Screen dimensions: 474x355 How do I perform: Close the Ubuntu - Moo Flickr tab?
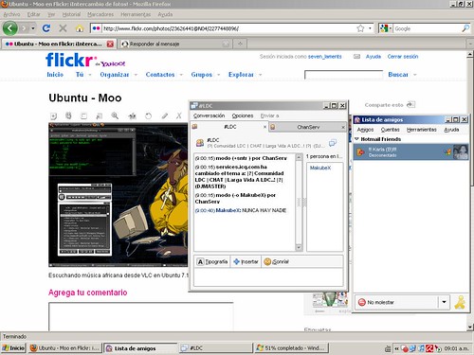[110, 44]
